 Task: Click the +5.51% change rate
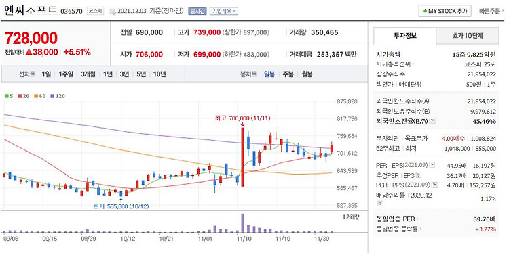77,52
